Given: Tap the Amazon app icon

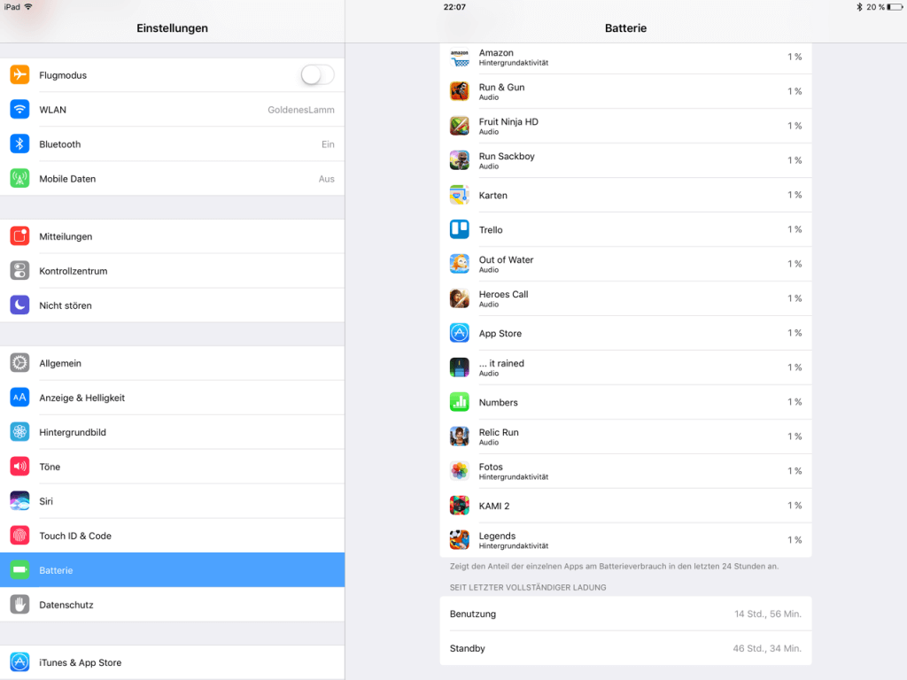Looking at the screenshot, I should point(459,58).
